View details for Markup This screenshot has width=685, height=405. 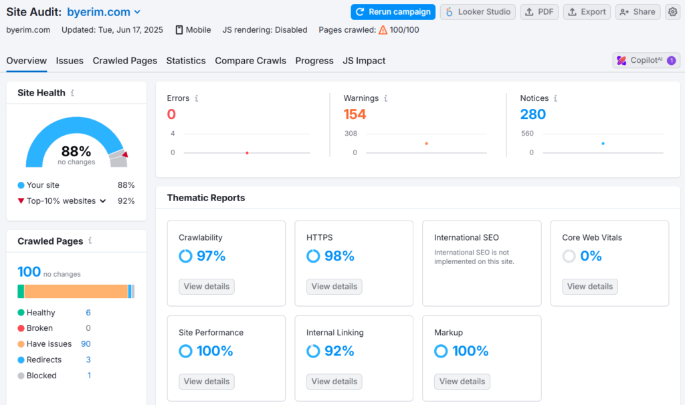pyautogui.click(x=462, y=382)
